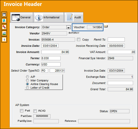Click the landscape picture icon in sidebar
This screenshot has height=129, width=138.
[x=4, y=33]
